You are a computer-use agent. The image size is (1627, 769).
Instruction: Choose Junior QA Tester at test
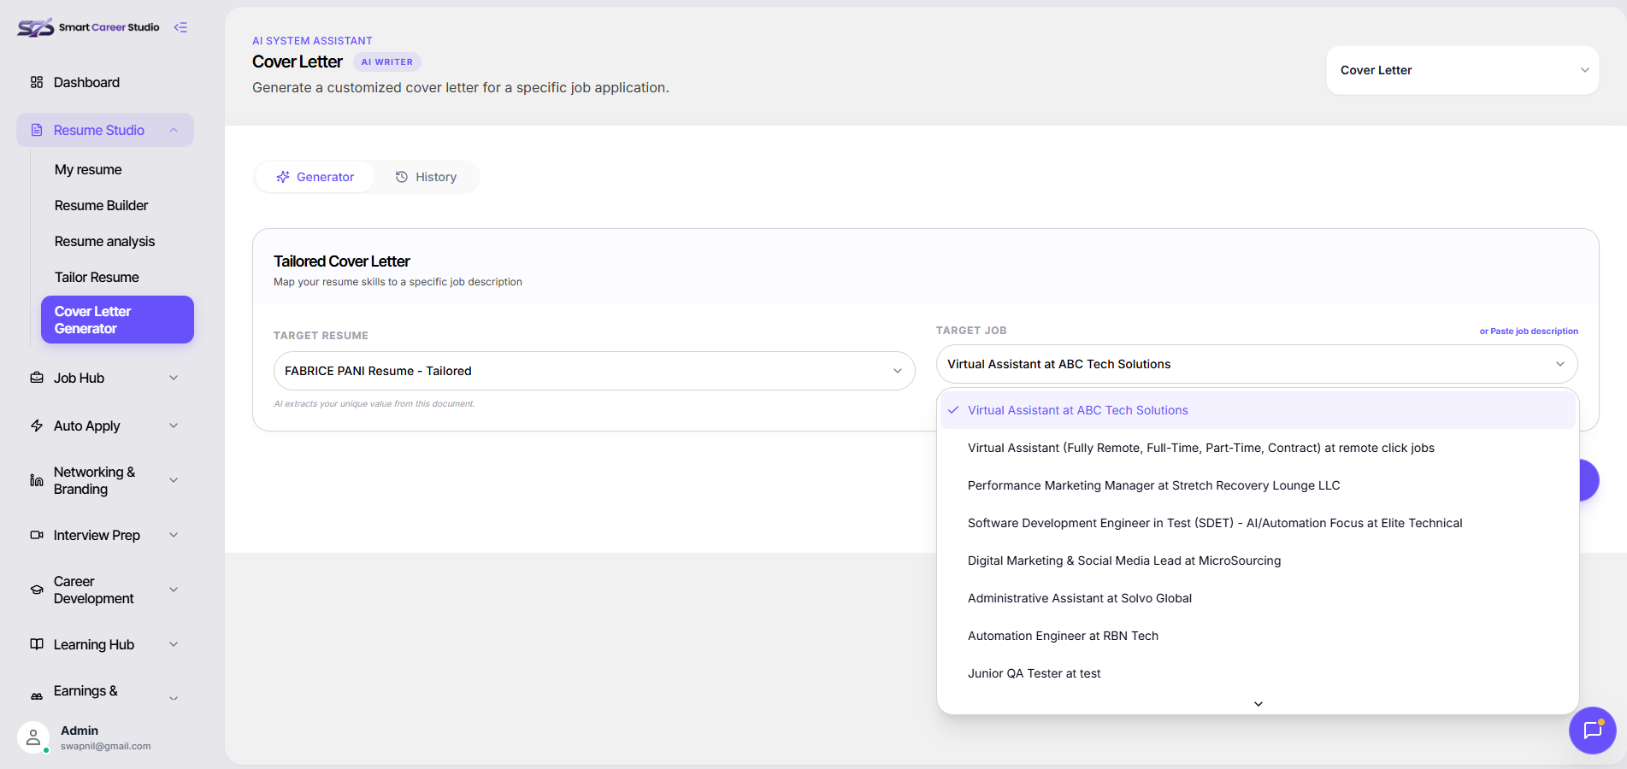(1258, 673)
